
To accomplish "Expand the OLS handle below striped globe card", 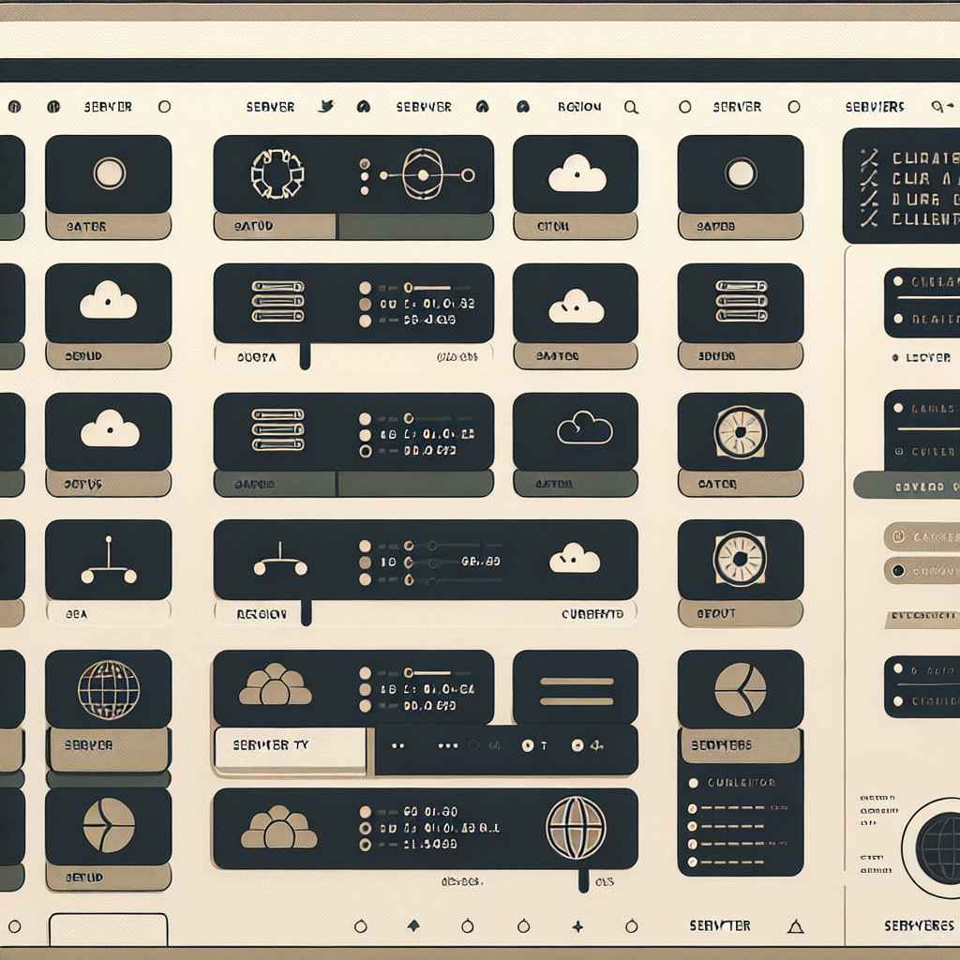I will pyautogui.click(x=583, y=881).
